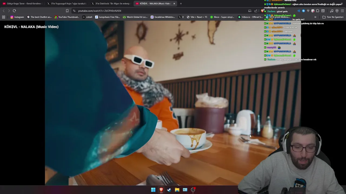This screenshot has height=194, width=346.
Task: Open file.io - Super simple bookmark
Action: pyautogui.click(x=222, y=17)
